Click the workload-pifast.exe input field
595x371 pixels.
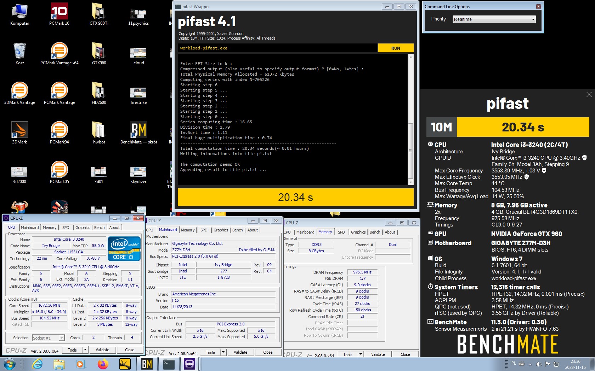(x=277, y=48)
